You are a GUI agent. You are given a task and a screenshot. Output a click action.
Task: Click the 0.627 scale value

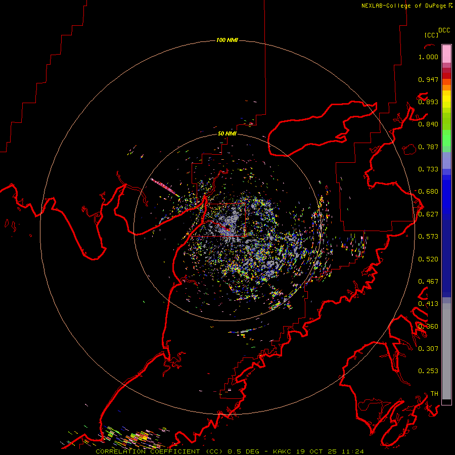[428, 214]
